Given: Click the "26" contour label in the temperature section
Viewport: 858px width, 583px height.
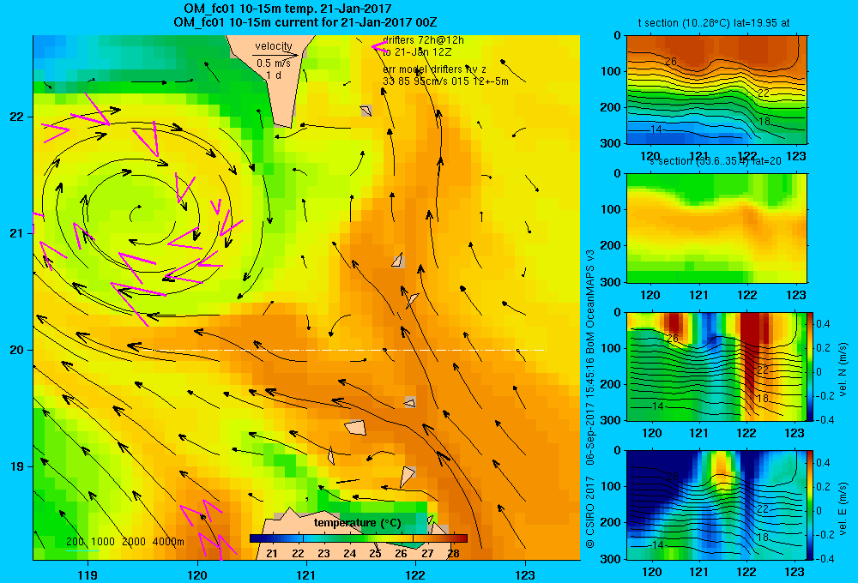Looking at the screenshot, I should pyautogui.click(x=671, y=61).
